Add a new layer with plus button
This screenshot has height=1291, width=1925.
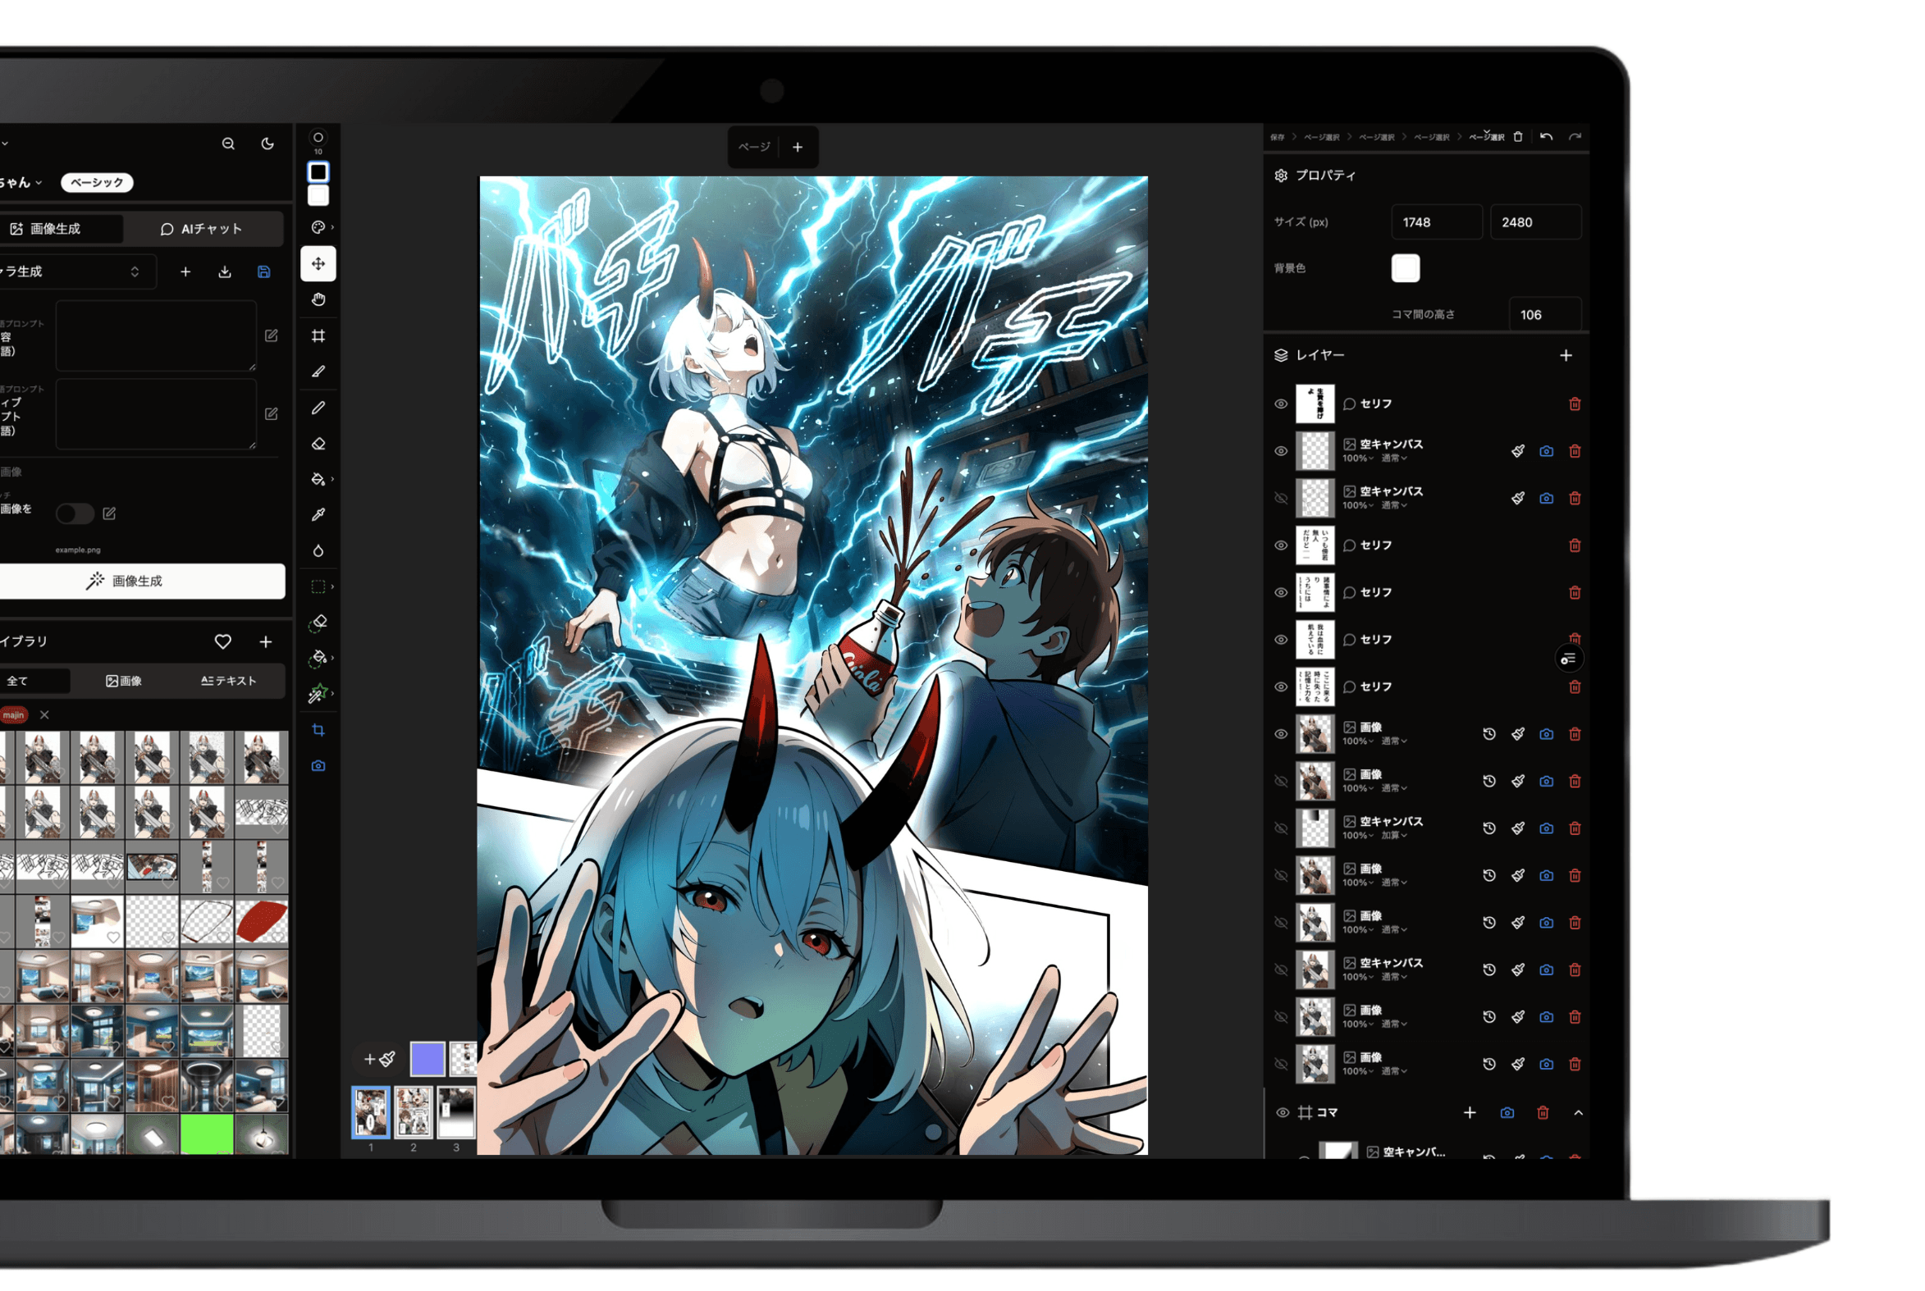coord(1566,356)
